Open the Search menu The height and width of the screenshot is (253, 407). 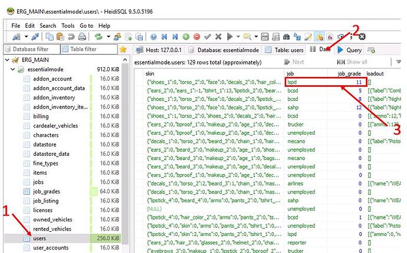48,26
